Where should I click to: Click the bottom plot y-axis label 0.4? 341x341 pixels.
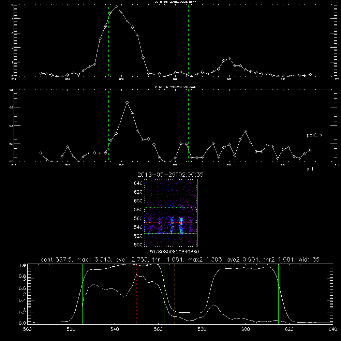(23, 300)
